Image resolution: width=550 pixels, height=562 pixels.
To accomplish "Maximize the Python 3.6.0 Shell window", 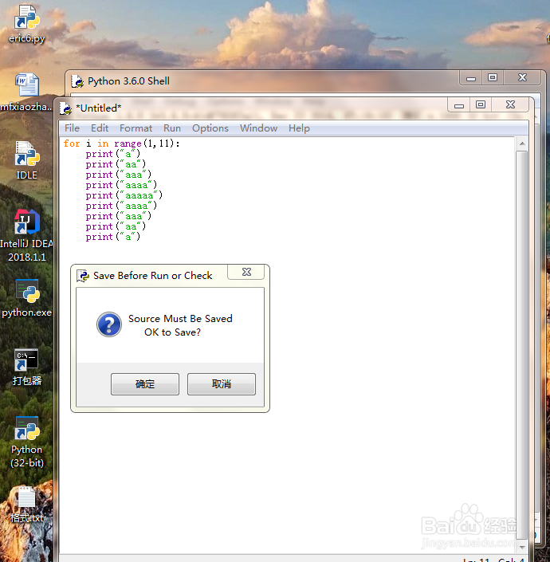I will pos(493,78).
